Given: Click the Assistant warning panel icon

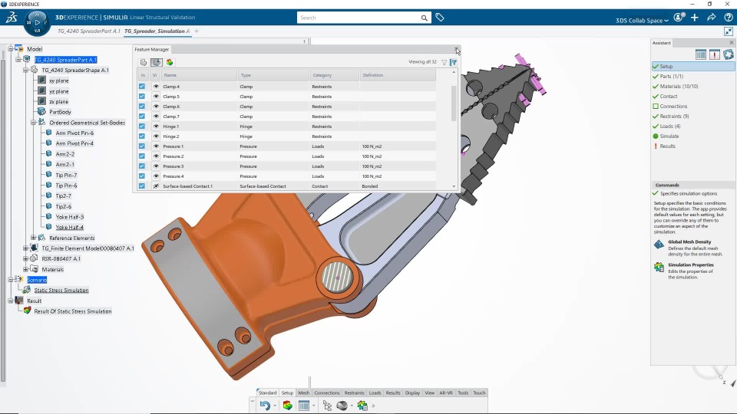Looking at the screenshot, I should (x=715, y=54).
